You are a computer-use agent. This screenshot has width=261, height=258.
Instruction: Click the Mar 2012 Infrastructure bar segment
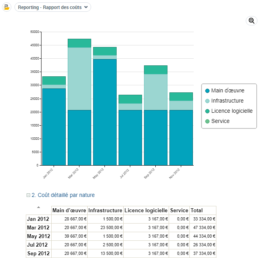point(79,78)
